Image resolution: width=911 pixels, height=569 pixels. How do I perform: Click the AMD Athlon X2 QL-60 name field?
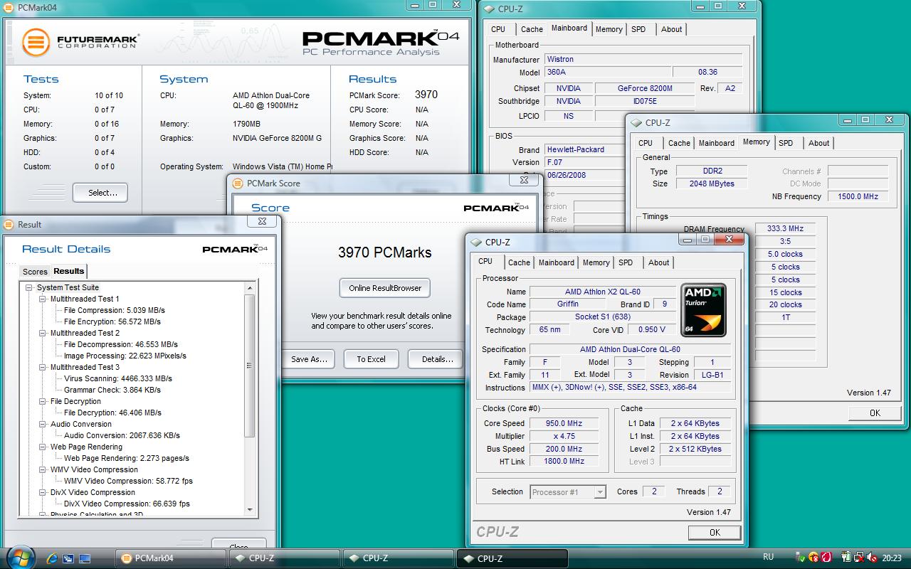(602, 292)
